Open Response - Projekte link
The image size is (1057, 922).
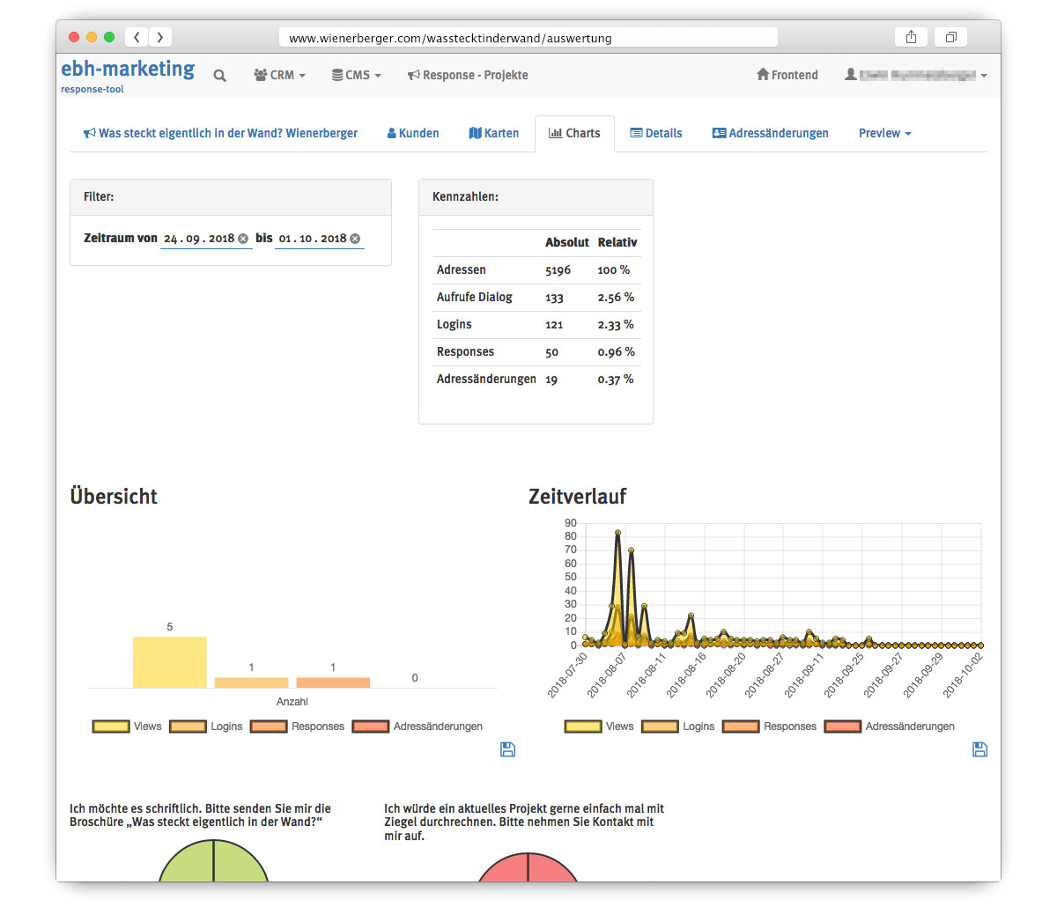pos(468,75)
